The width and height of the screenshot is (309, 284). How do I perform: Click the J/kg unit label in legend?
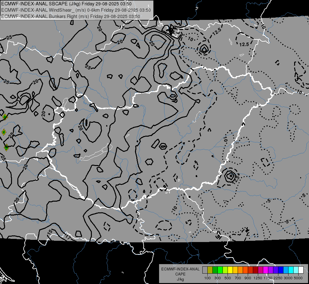180,279
